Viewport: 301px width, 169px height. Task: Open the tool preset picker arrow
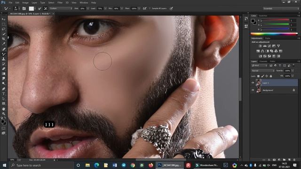[9, 8]
